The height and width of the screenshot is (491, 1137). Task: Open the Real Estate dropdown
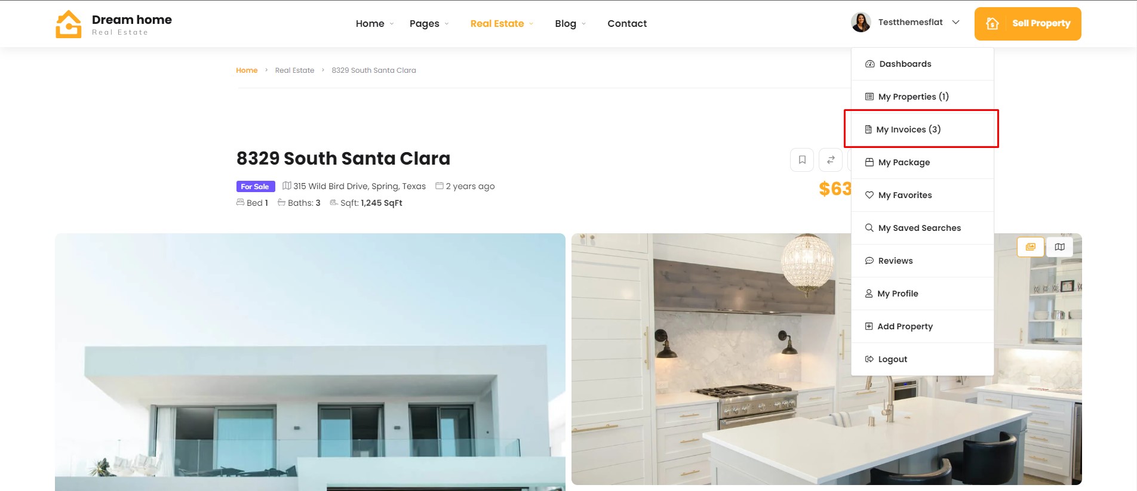pos(502,24)
